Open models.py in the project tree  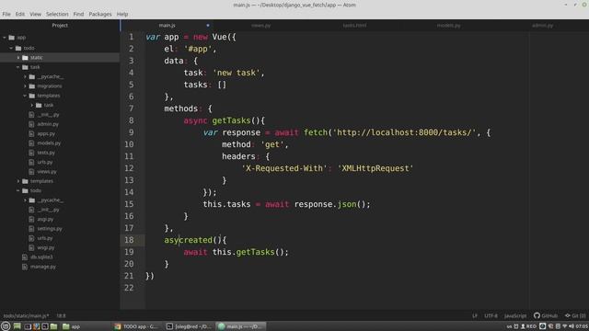click(49, 143)
